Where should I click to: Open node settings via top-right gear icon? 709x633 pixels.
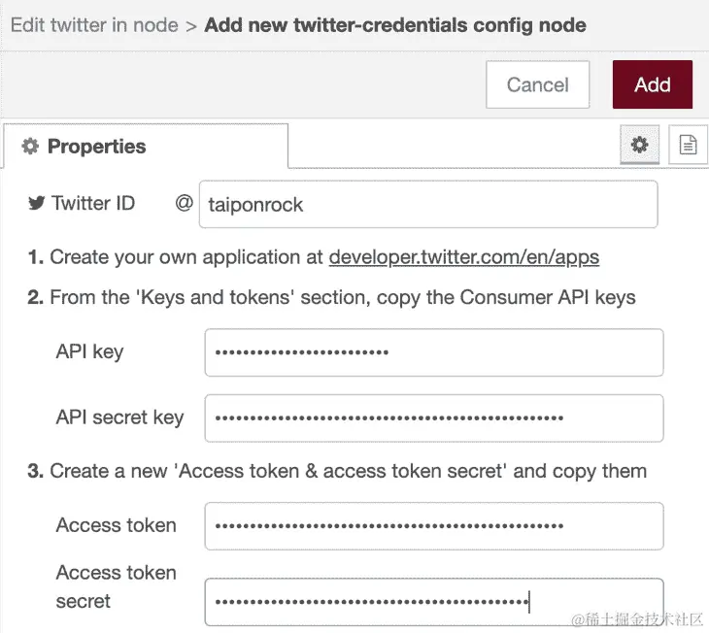(x=639, y=145)
